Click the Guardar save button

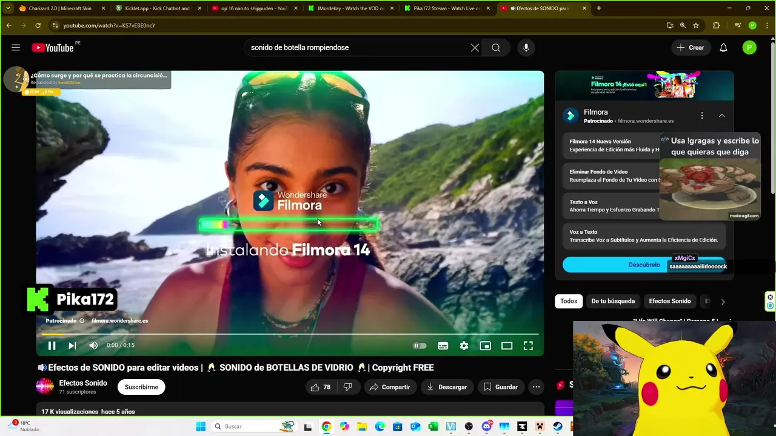click(x=501, y=387)
